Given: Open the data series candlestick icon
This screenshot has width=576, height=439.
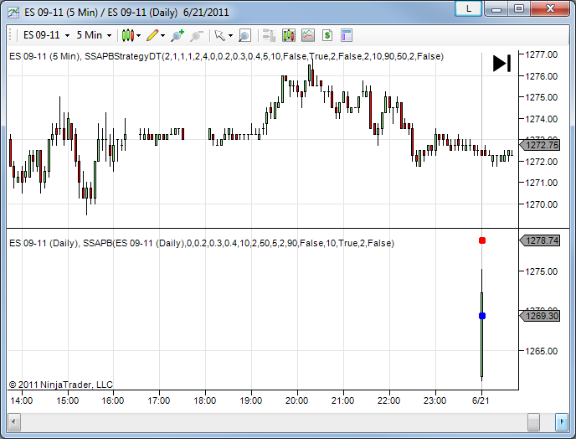Looking at the screenshot, I should tap(289, 35).
